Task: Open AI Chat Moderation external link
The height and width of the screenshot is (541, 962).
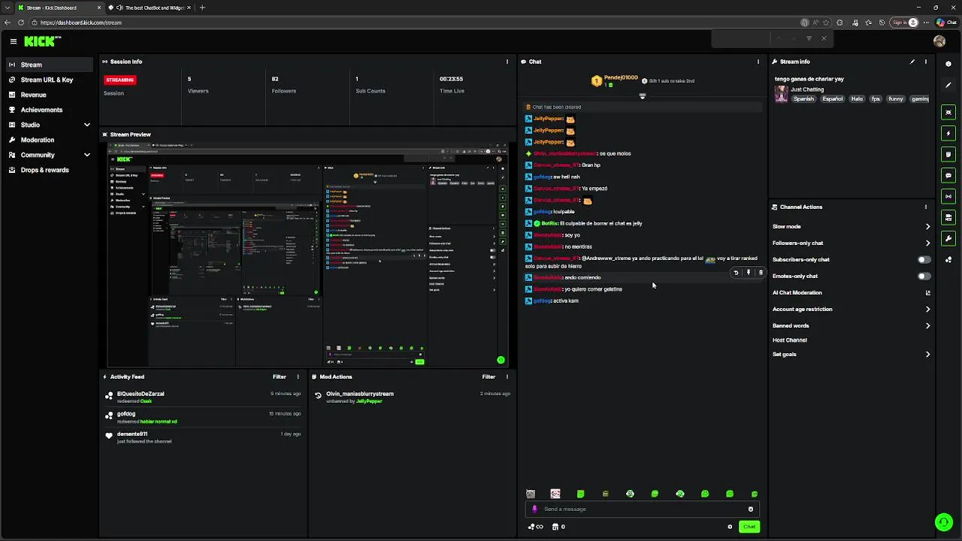Action: [x=927, y=292]
